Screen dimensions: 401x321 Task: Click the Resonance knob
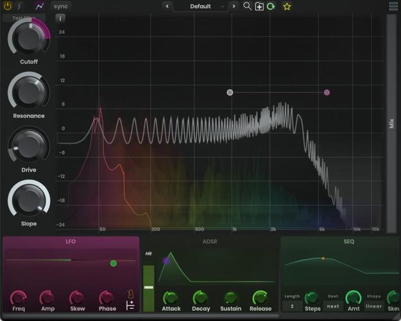click(29, 92)
